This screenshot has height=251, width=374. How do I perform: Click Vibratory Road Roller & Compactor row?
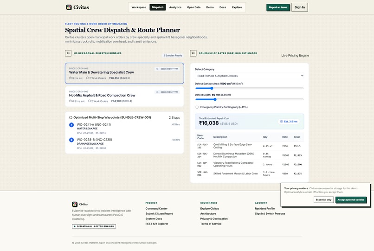point(250,164)
